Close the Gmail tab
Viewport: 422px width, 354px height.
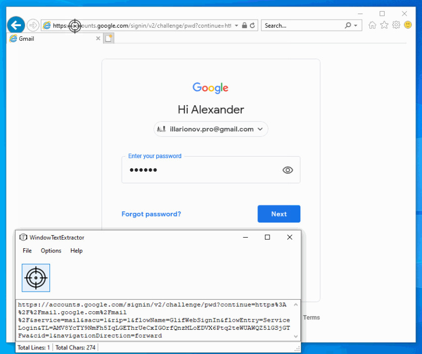click(x=98, y=38)
